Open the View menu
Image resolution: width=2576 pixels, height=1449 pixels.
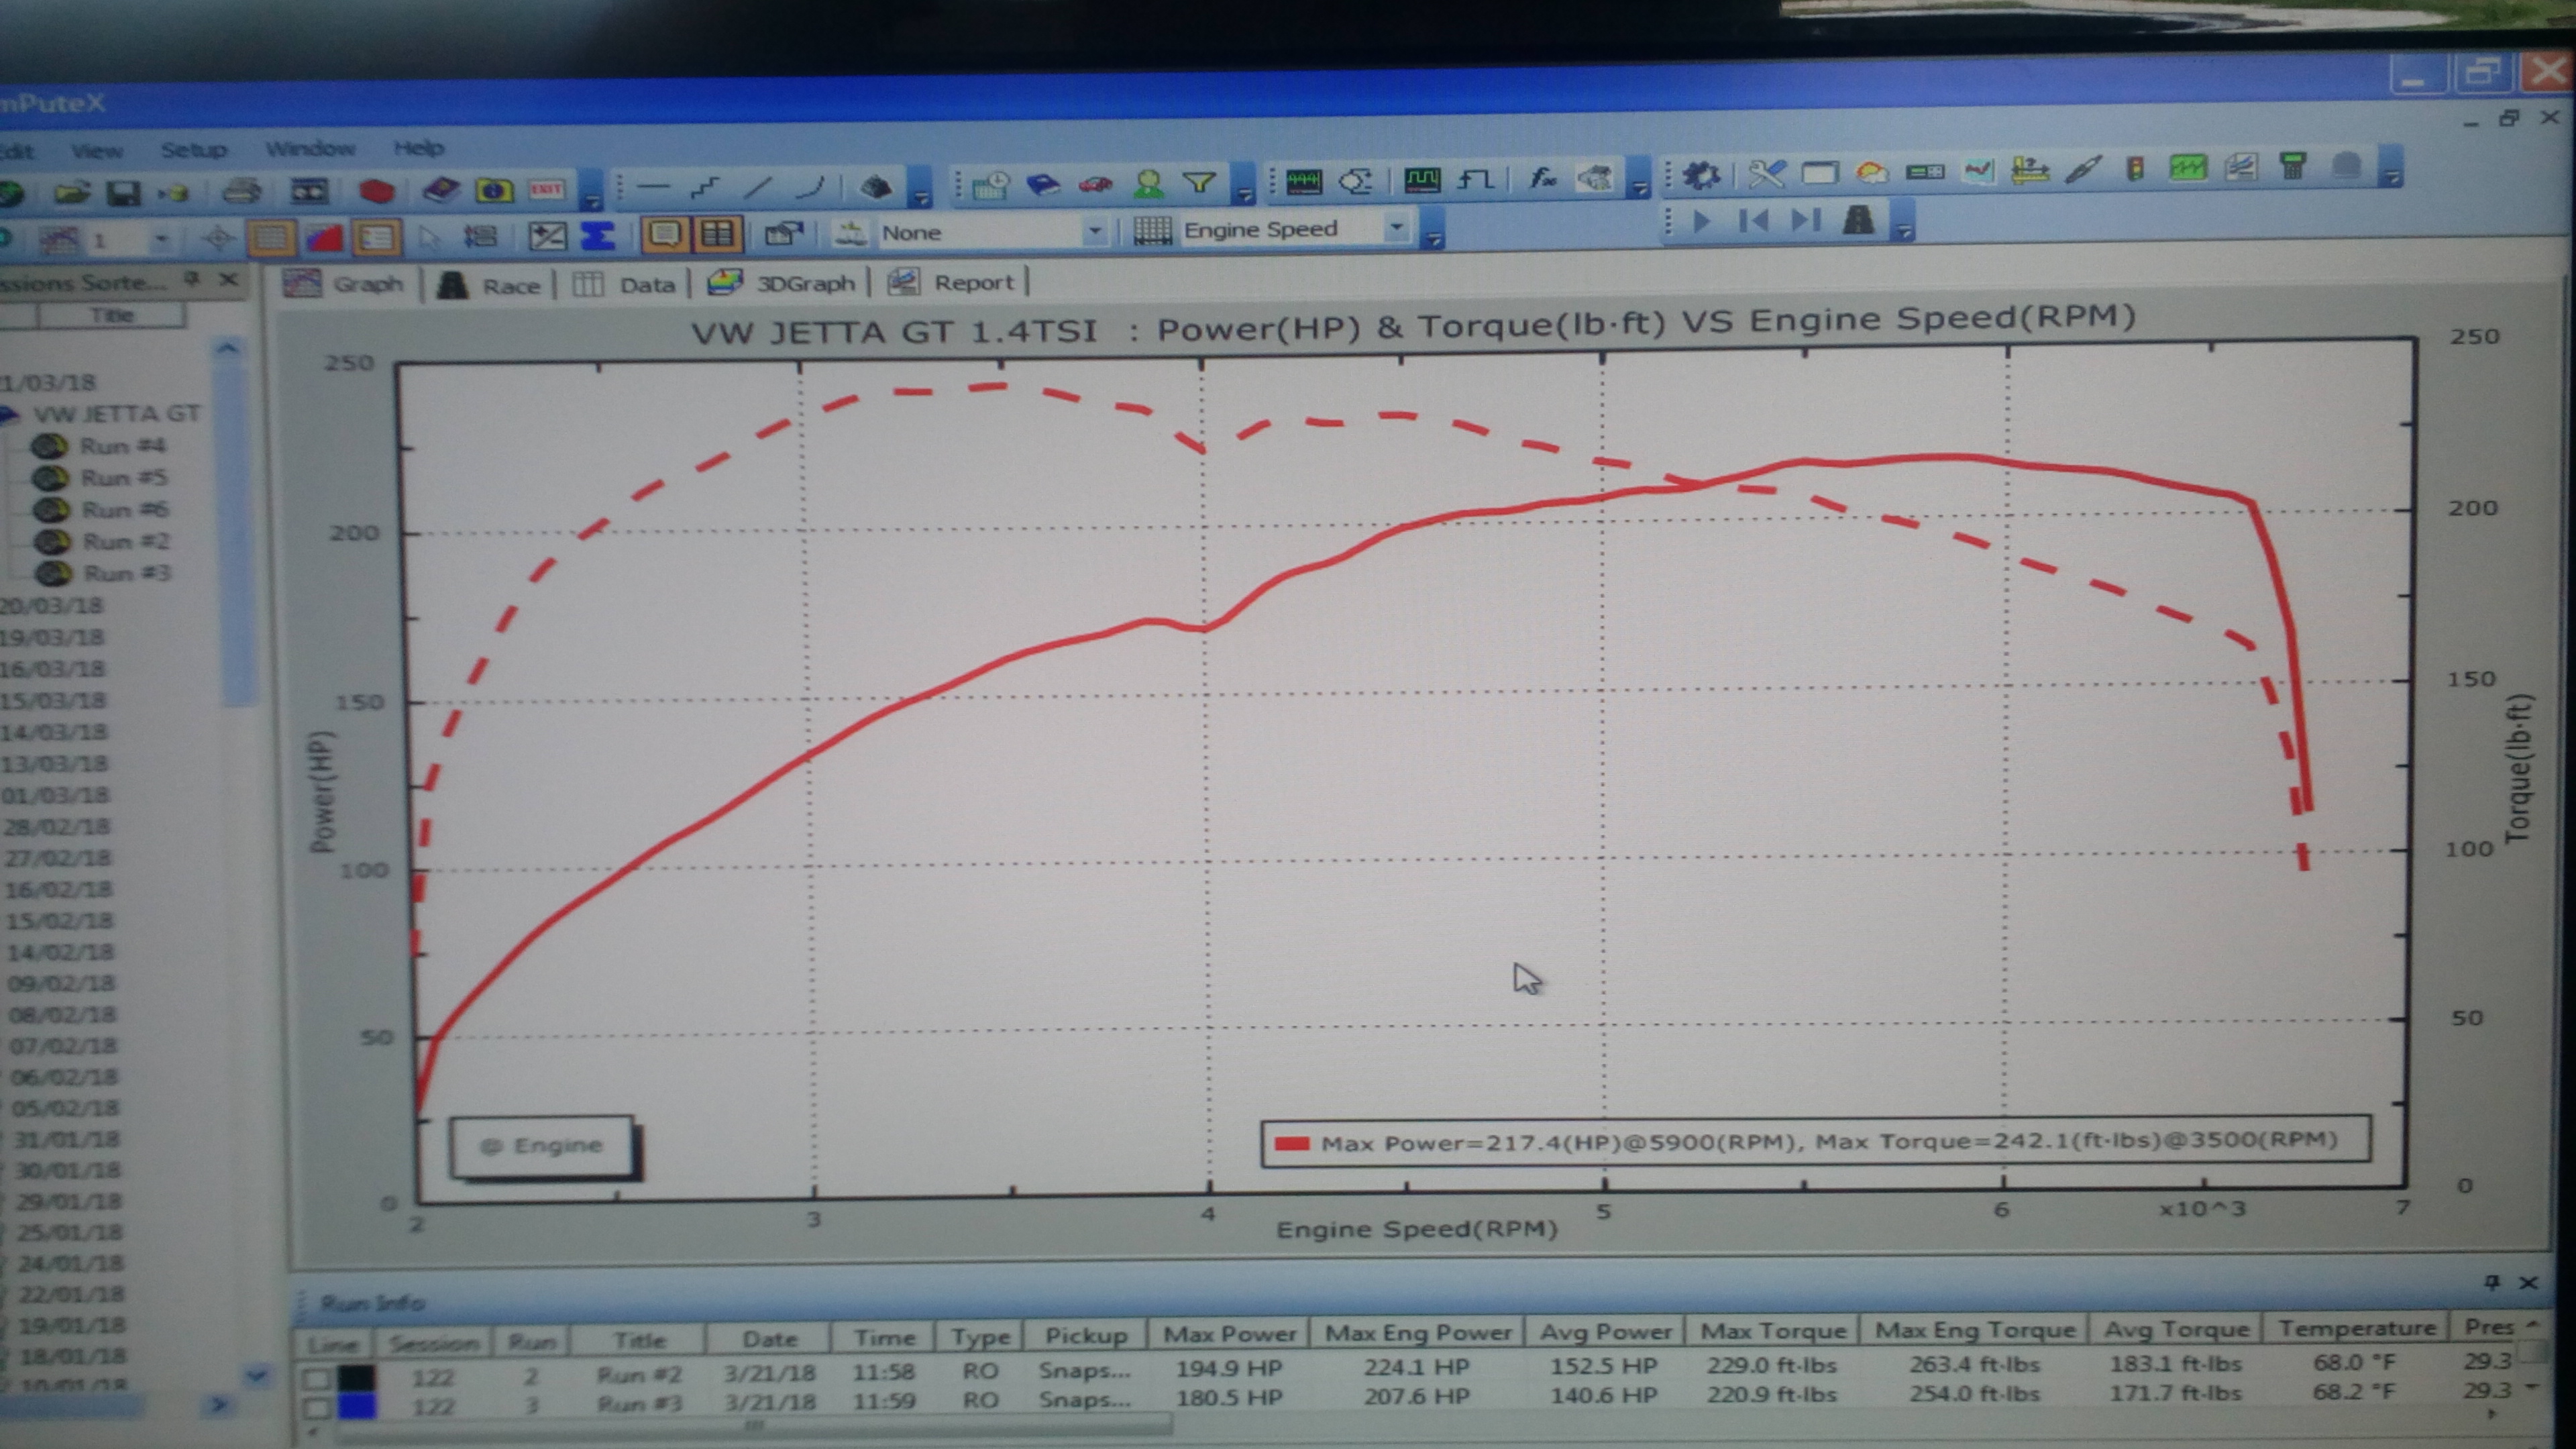coord(98,151)
